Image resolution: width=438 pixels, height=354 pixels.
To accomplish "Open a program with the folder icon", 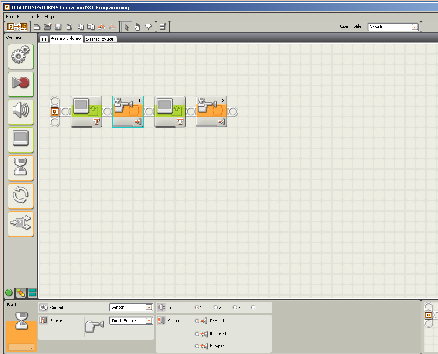I will point(48,27).
